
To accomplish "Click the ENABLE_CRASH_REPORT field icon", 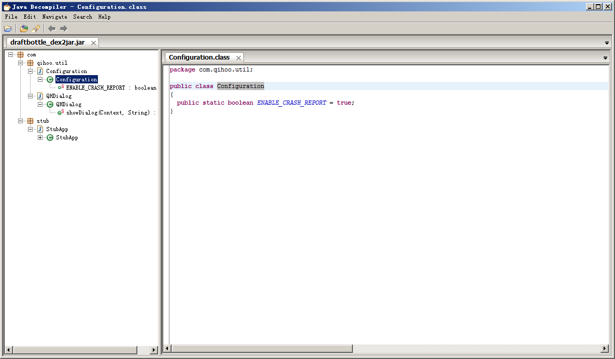I will tap(61, 87).
